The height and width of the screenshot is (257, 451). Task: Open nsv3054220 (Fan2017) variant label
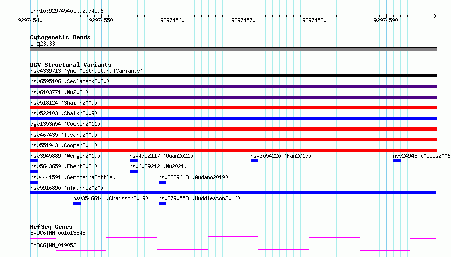tap(281, 156)
